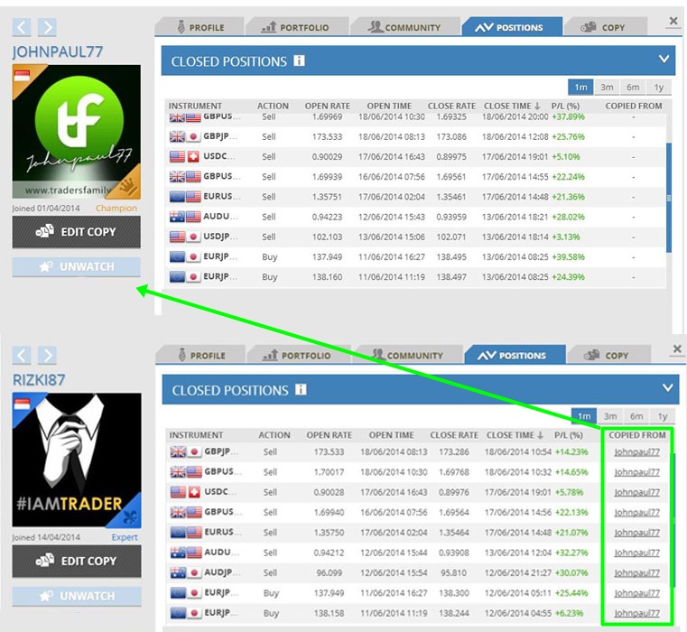Click first Johnpaul77 link in Copied From column
The height and width of the screenshot is (632, 687).
[x=636, y=452]
